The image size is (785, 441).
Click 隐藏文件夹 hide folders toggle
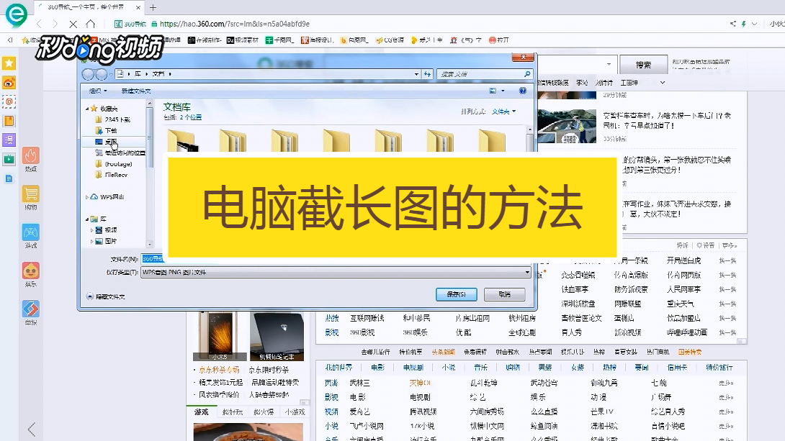(x=106, y=296)
